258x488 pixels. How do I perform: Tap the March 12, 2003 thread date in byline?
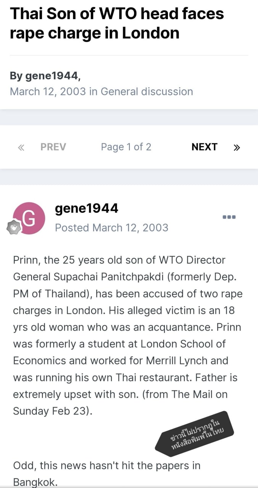[x=48, y=91]
